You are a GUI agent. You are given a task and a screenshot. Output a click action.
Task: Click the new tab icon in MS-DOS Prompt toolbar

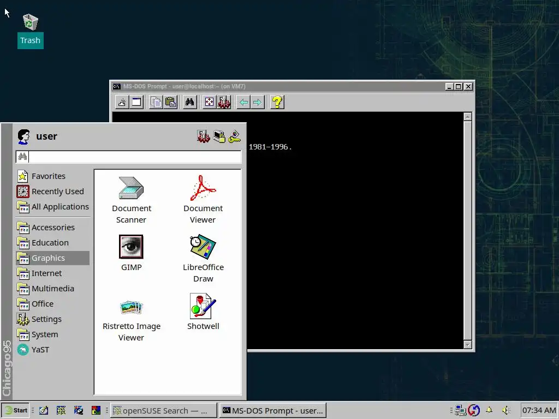[122, 102]
